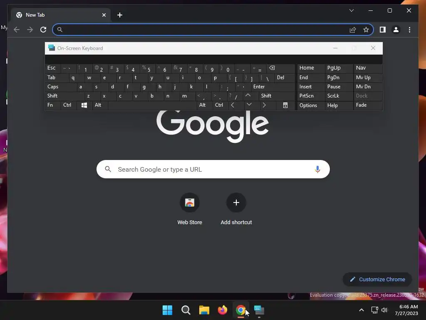Close the New Tab tab

click(104, 15)
